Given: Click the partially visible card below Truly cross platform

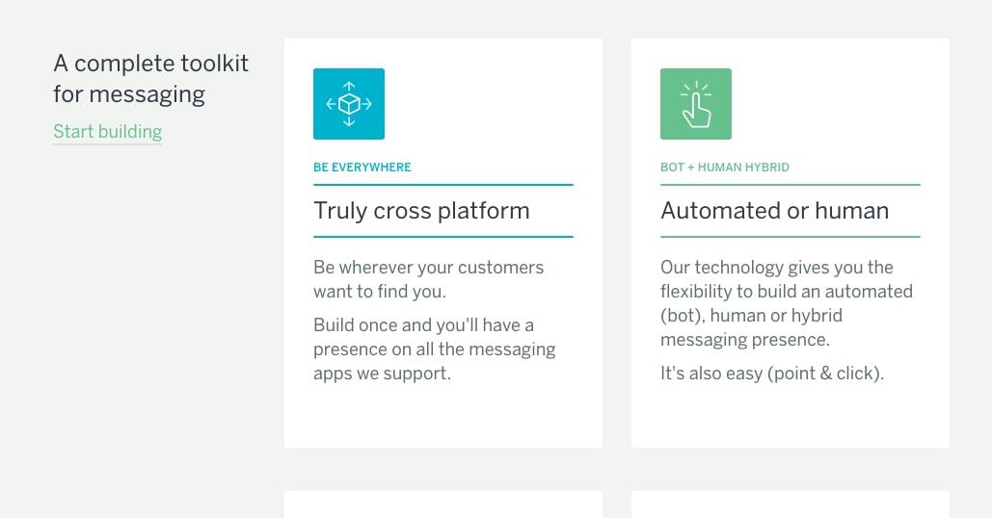Looking at the screenshot, I should (x=443, y=505).
